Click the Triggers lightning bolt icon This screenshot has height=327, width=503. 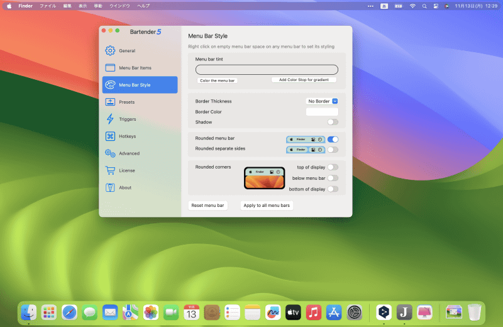[x=110, y=119]
